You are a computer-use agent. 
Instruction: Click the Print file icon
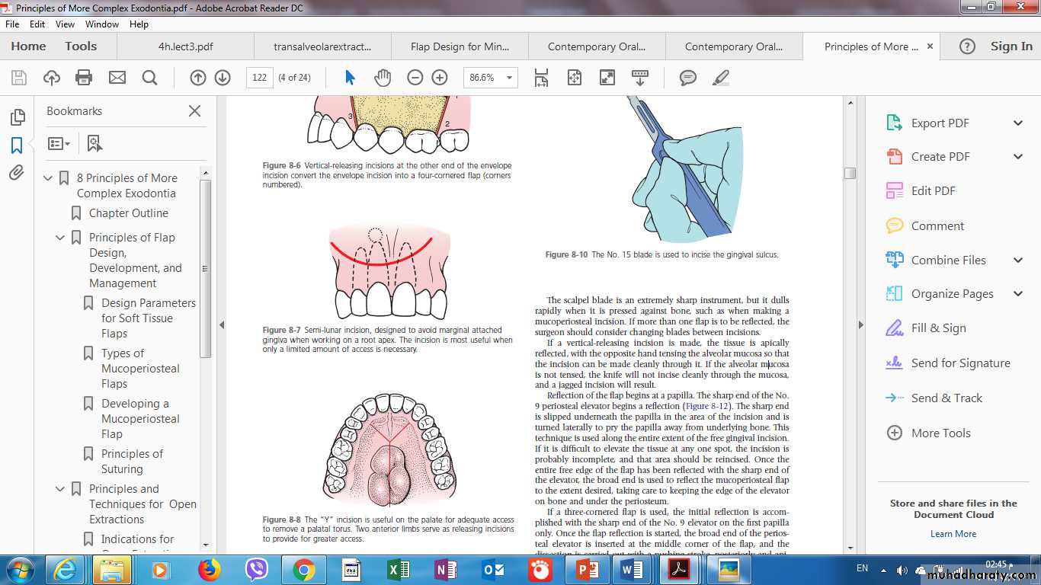tap(84, 78)
